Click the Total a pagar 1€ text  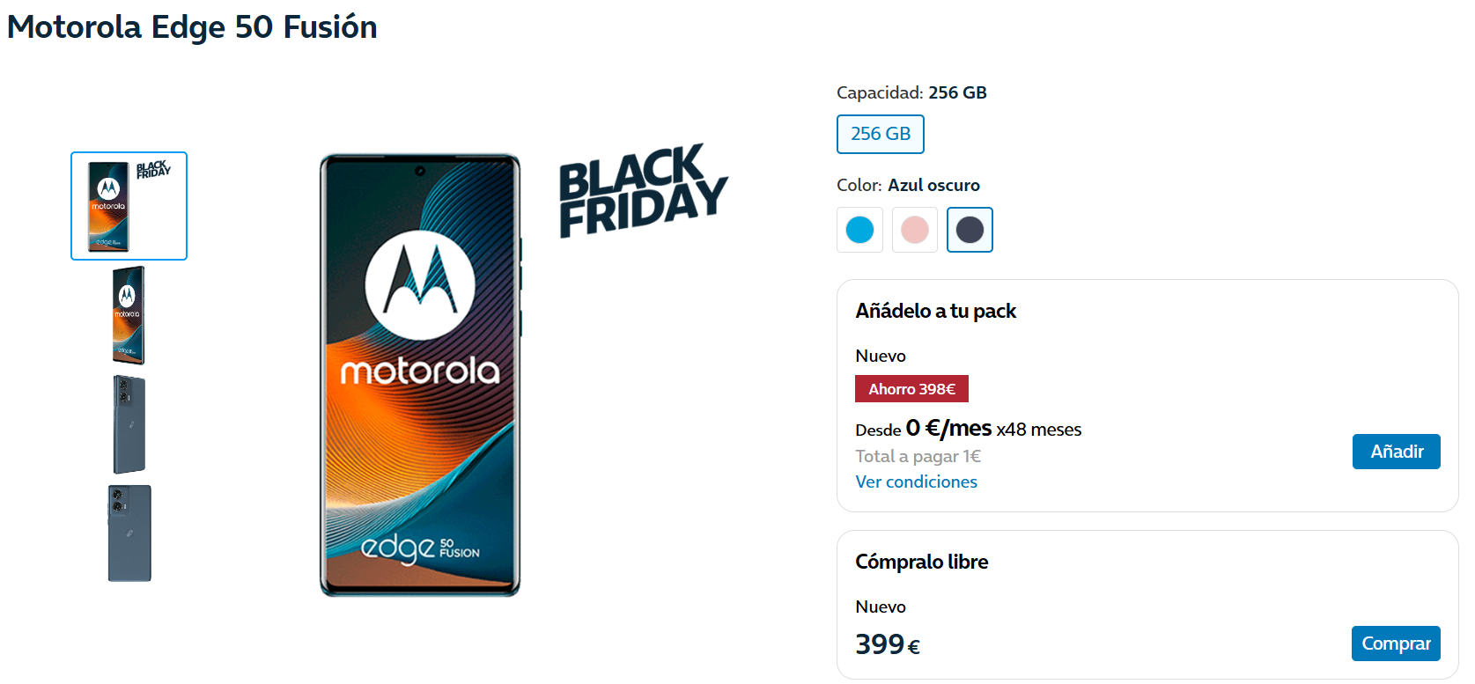918,456
